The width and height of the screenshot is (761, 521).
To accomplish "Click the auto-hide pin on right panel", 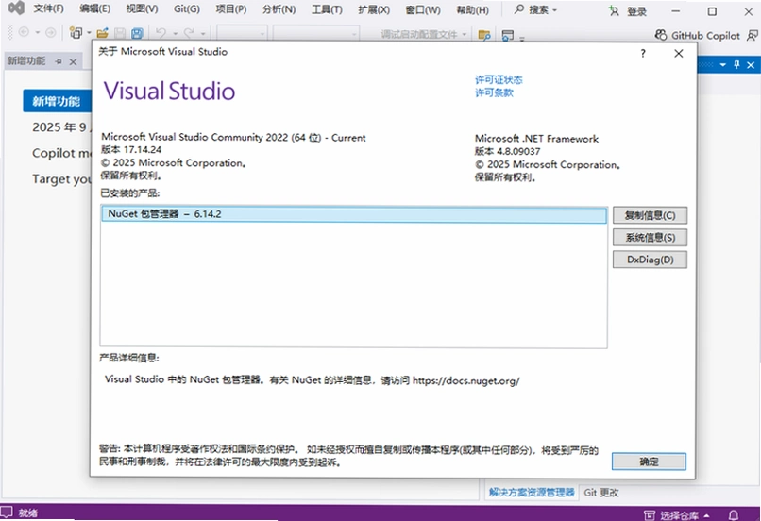I will (736, 64).
